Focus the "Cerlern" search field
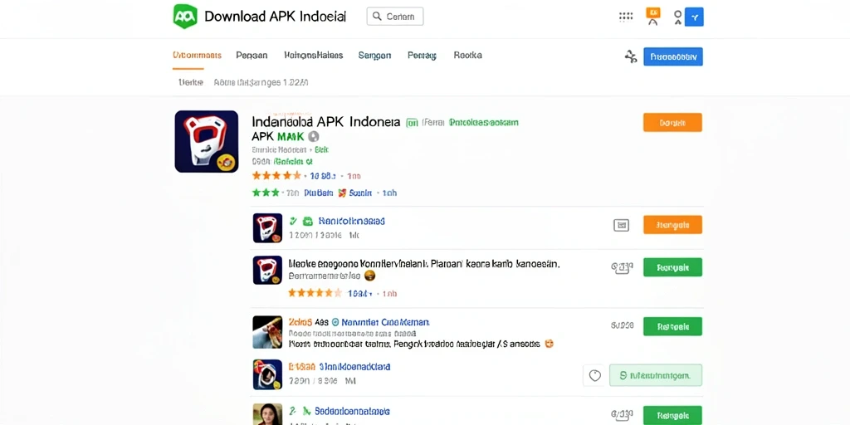850x425 pixels. [x=394, y=17]
